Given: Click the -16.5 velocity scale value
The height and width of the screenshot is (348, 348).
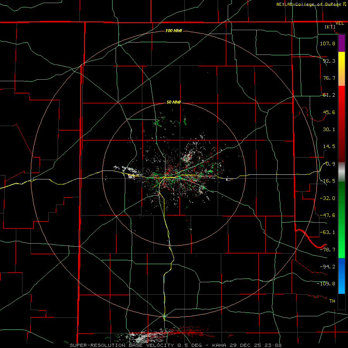Looking at the screenshot, I should (328, 181).
